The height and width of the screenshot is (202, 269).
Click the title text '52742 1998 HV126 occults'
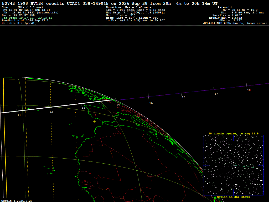tap(33, 4)
